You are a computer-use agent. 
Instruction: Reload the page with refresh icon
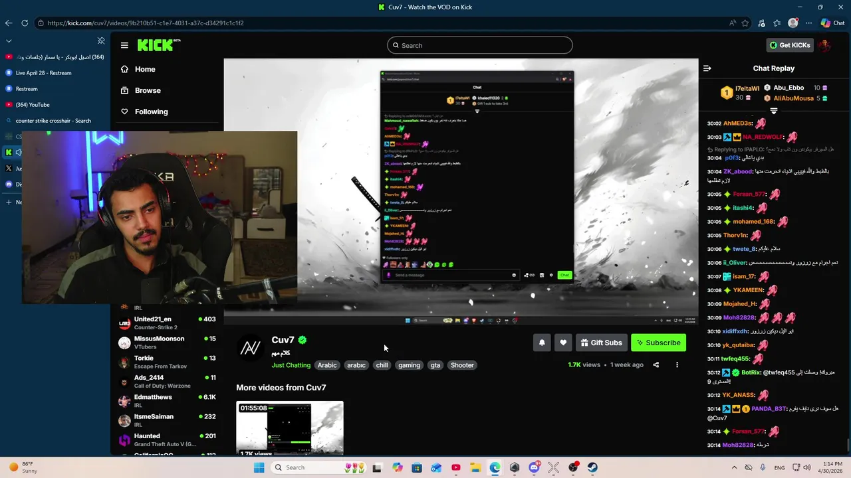pos(25,23)
